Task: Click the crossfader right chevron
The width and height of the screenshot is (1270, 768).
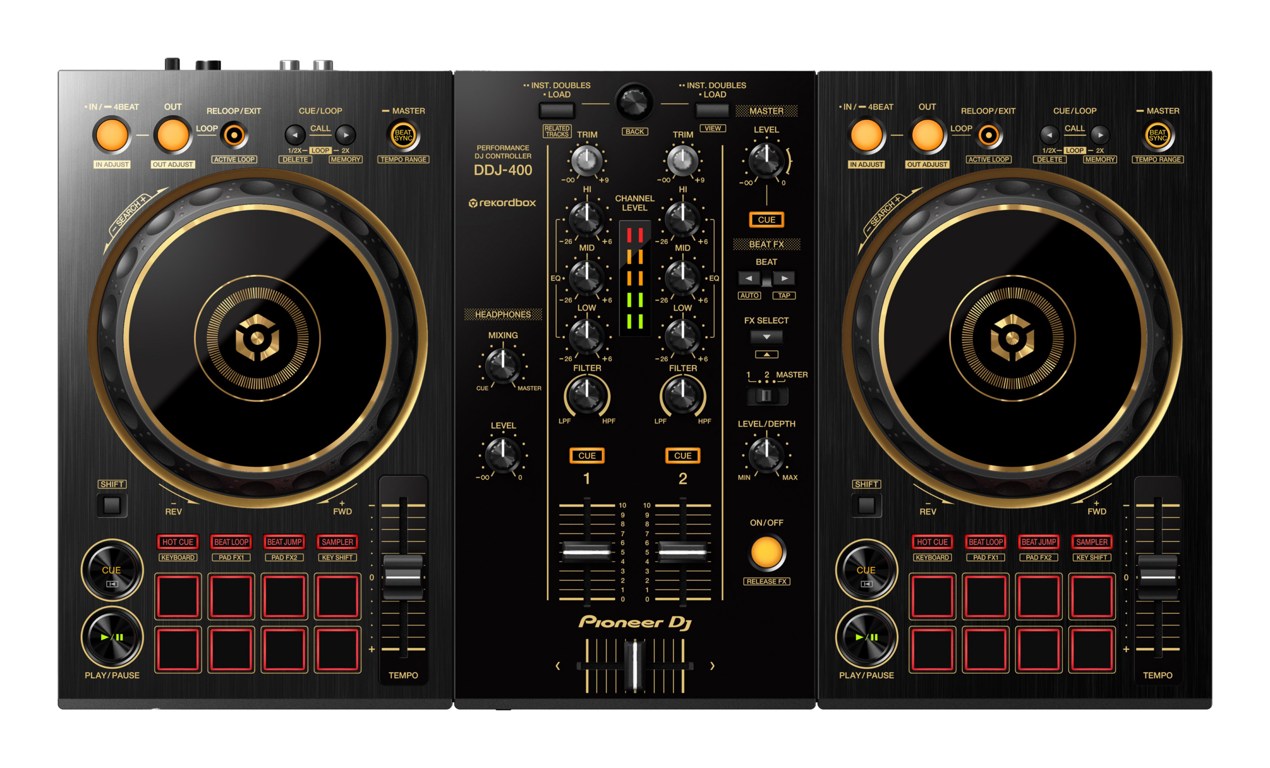Action: coord(712,665)
